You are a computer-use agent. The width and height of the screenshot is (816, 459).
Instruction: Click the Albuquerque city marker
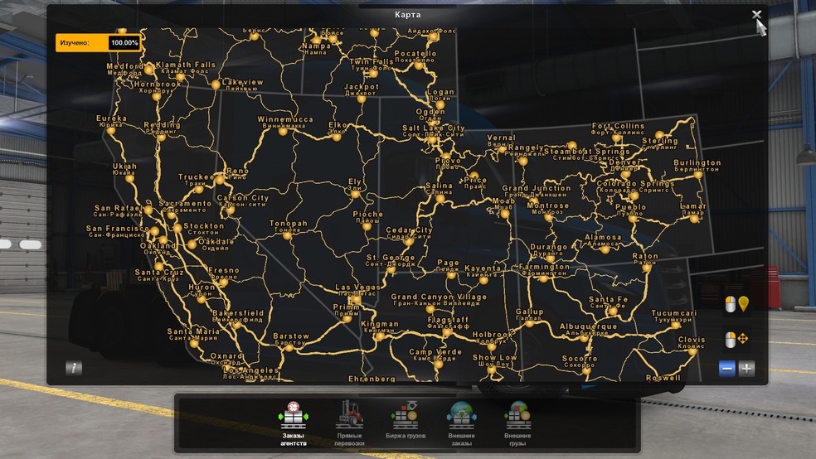tap(585, 337)
